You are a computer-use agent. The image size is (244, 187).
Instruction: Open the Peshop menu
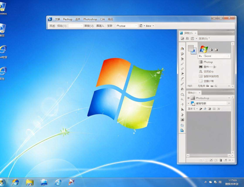(68, 19)
